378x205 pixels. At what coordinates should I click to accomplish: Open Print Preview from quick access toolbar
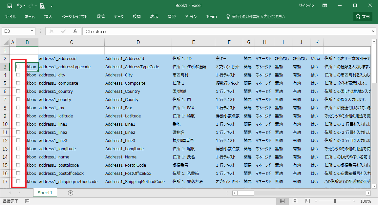click(x=42, y=6)
